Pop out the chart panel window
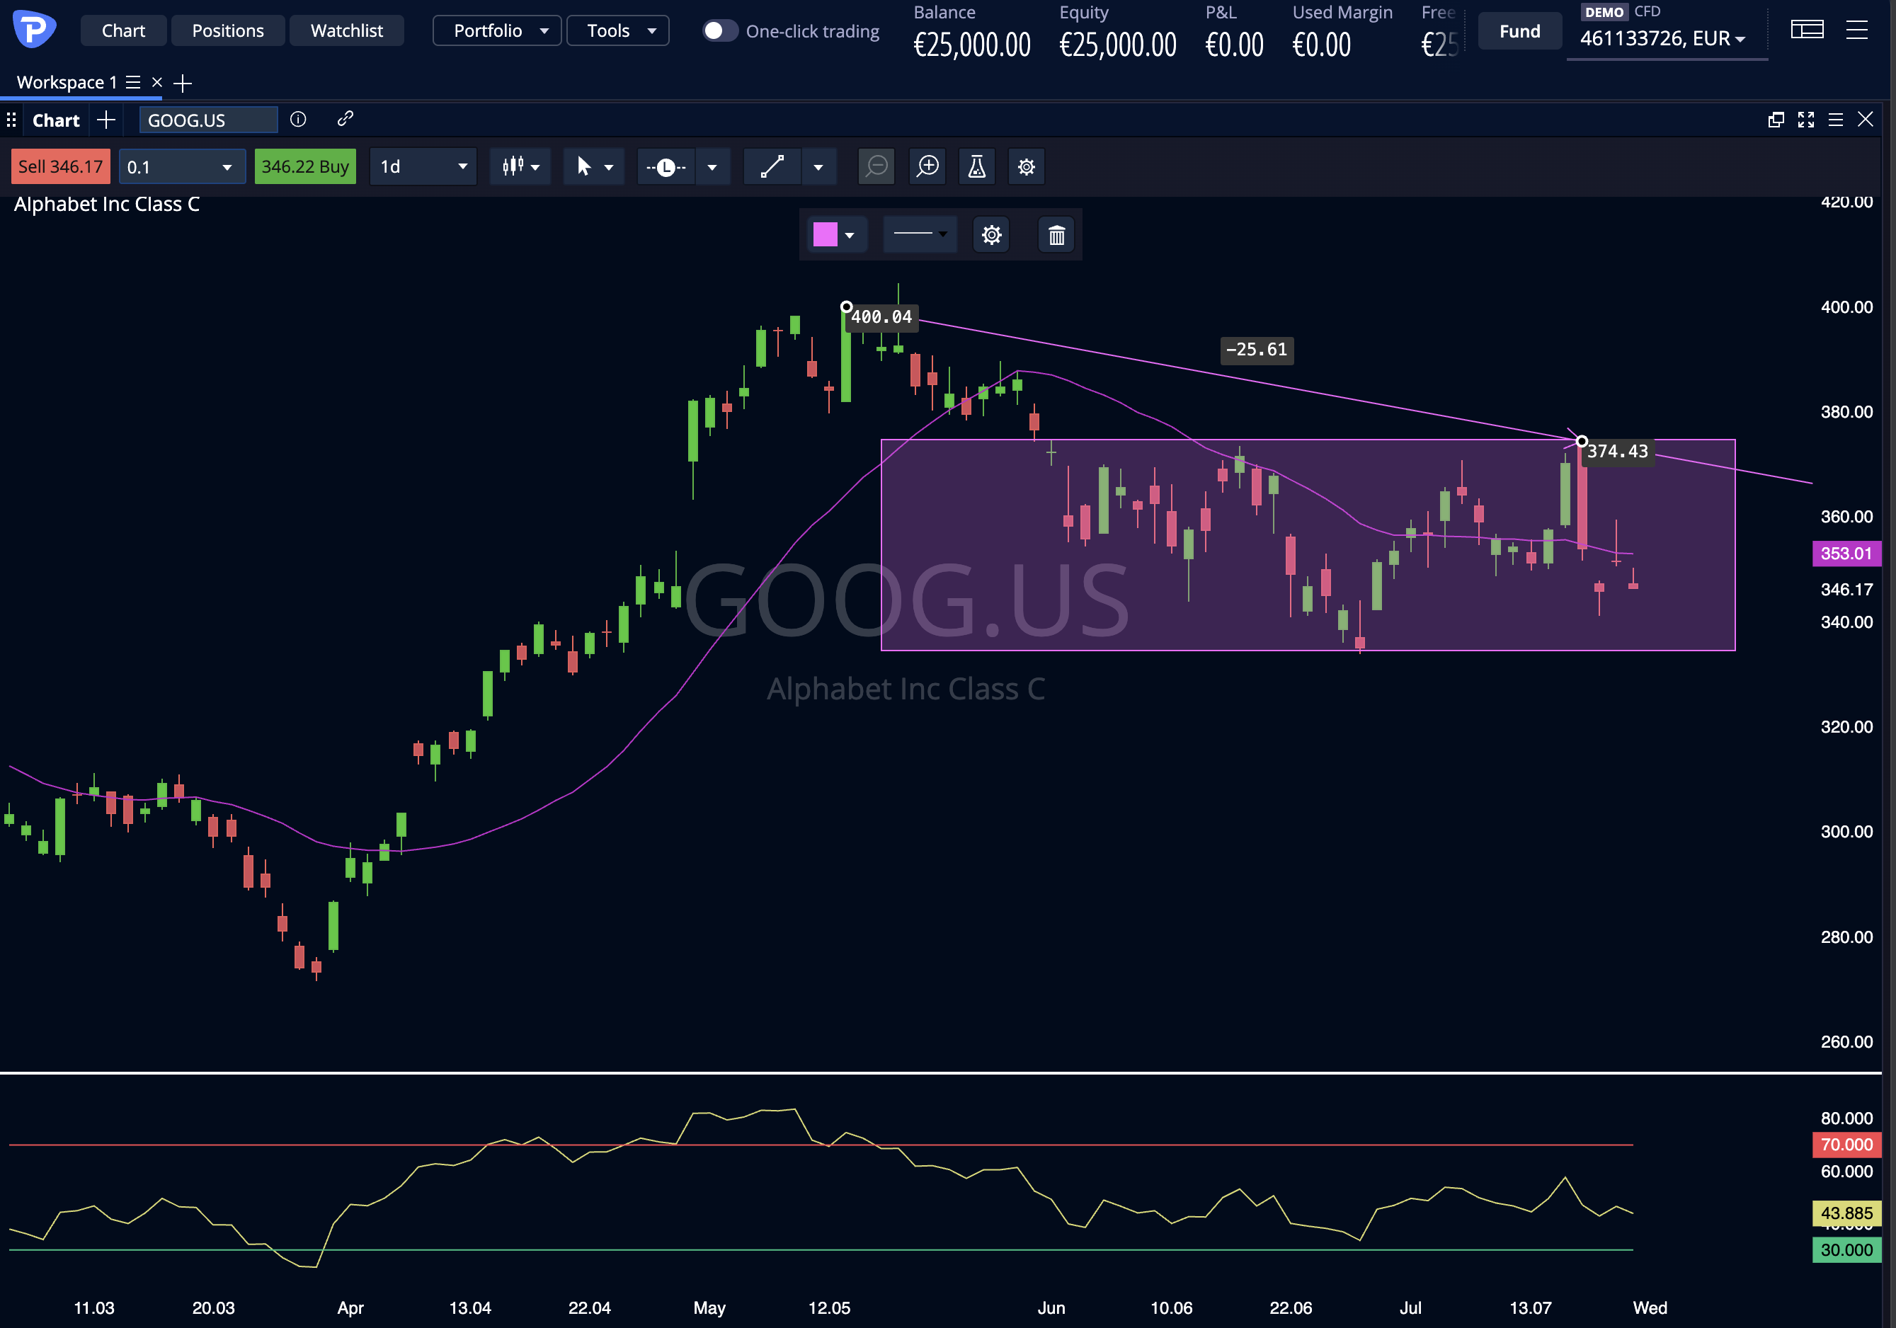The image size is (1896, 1328). [1776, 120]
